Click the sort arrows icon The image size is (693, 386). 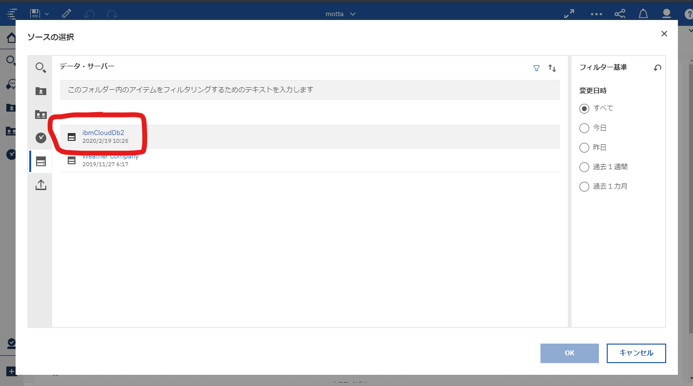(x=552, y=68)
